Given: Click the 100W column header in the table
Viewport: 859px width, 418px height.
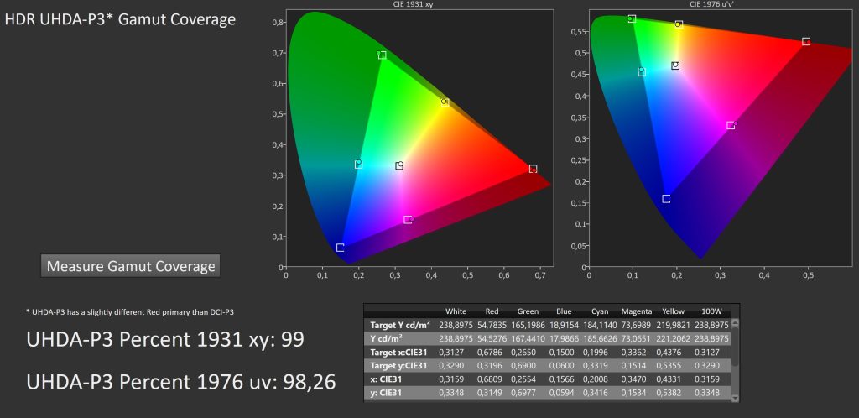Looking at the screenshot, I should click(708, 311).
